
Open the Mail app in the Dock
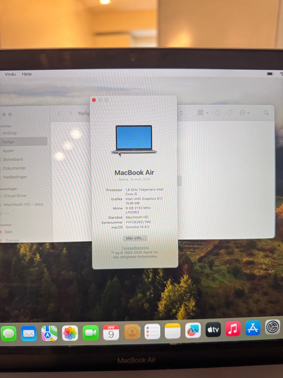[x=29, y=334]
